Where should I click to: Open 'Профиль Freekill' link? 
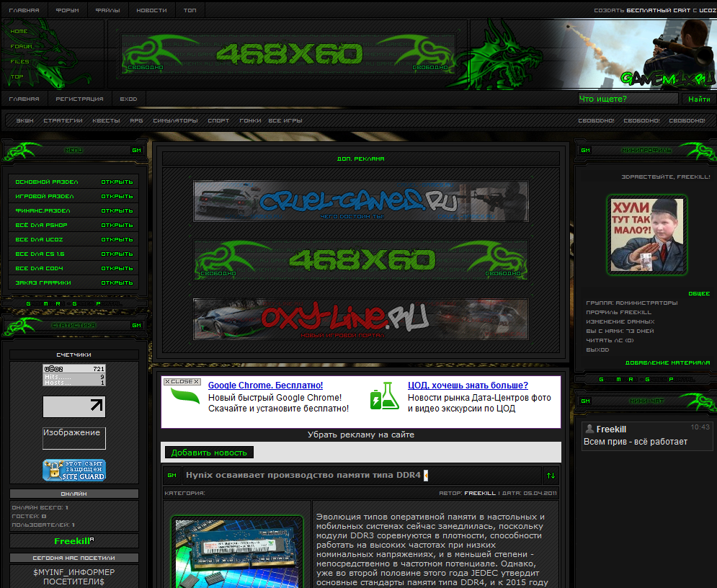[619, 312]
